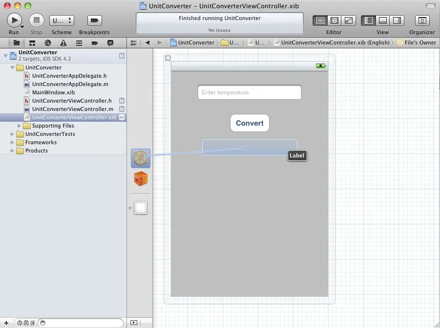The width and height of the screenshot is (440, 328).
Task: Click the plus button to add a file
Action: [6, 323]
